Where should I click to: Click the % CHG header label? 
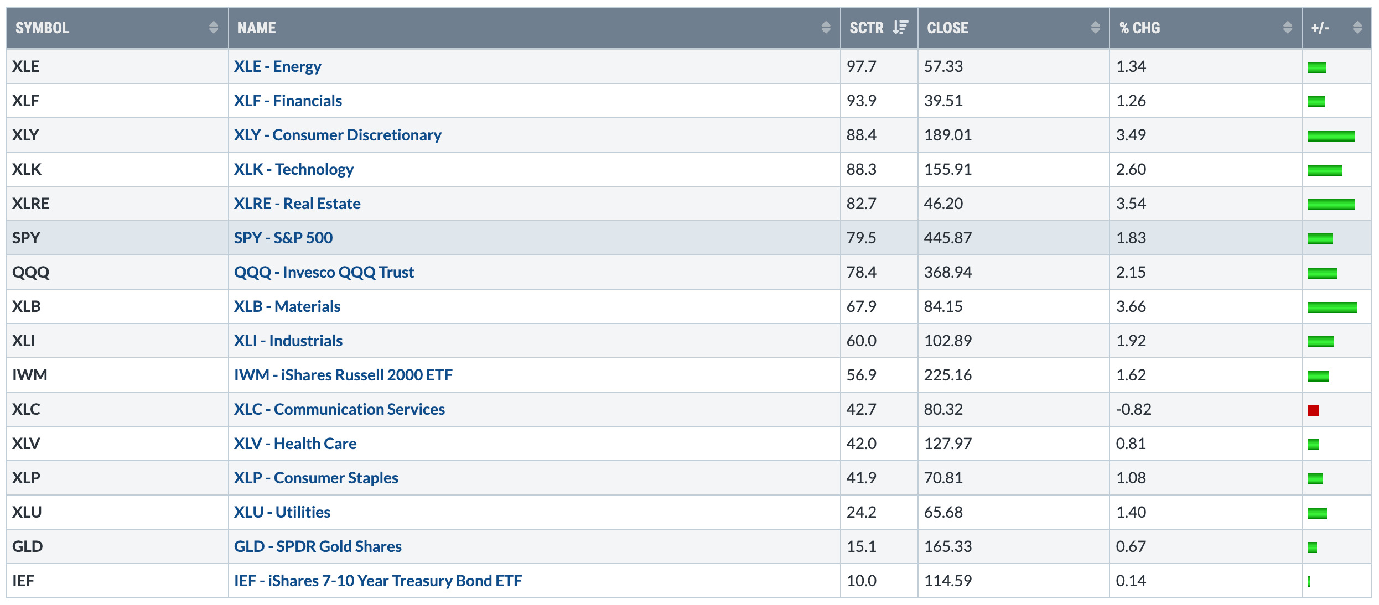(1139, 28)
